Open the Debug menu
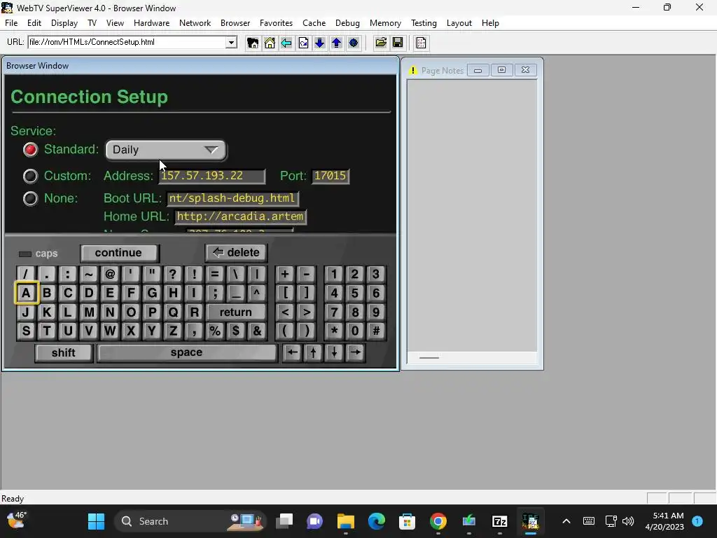The height and width of the screenshot is (538, 717). click(347, 23)
